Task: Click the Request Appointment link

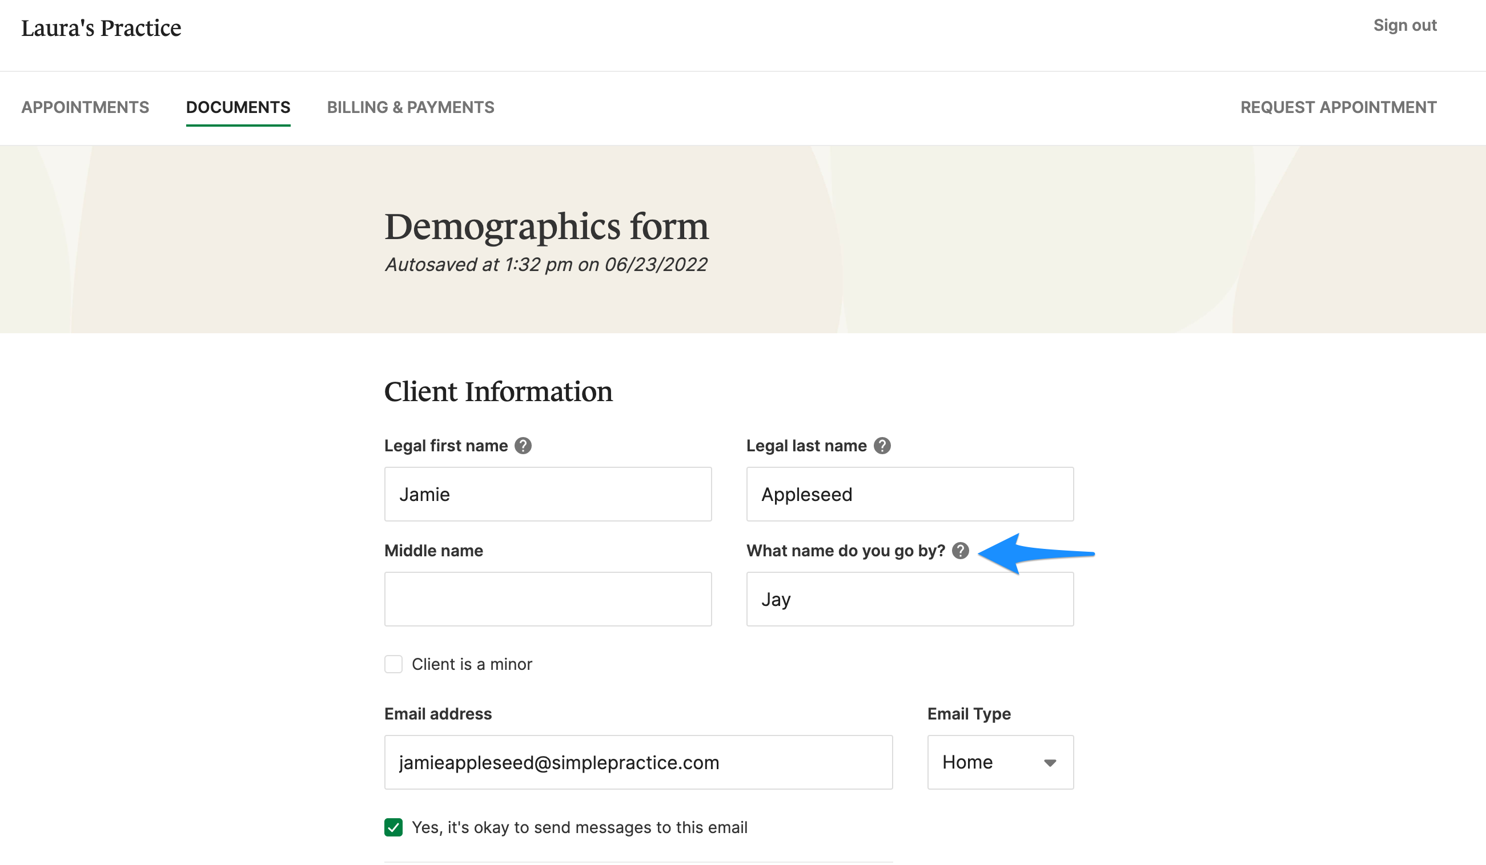Action: point(1338,107)
